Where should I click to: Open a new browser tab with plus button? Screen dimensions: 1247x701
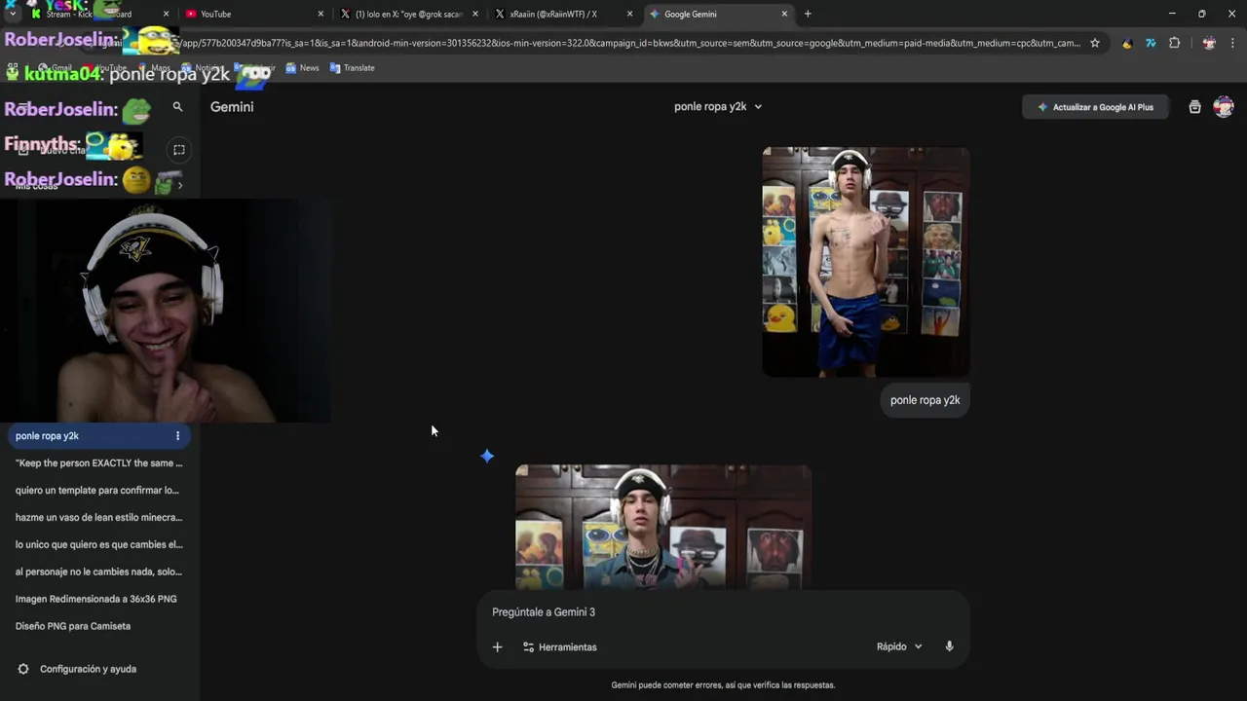808,14
